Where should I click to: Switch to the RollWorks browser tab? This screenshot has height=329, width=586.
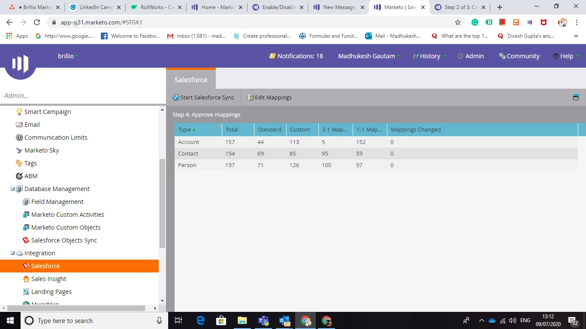click(156, 7)
